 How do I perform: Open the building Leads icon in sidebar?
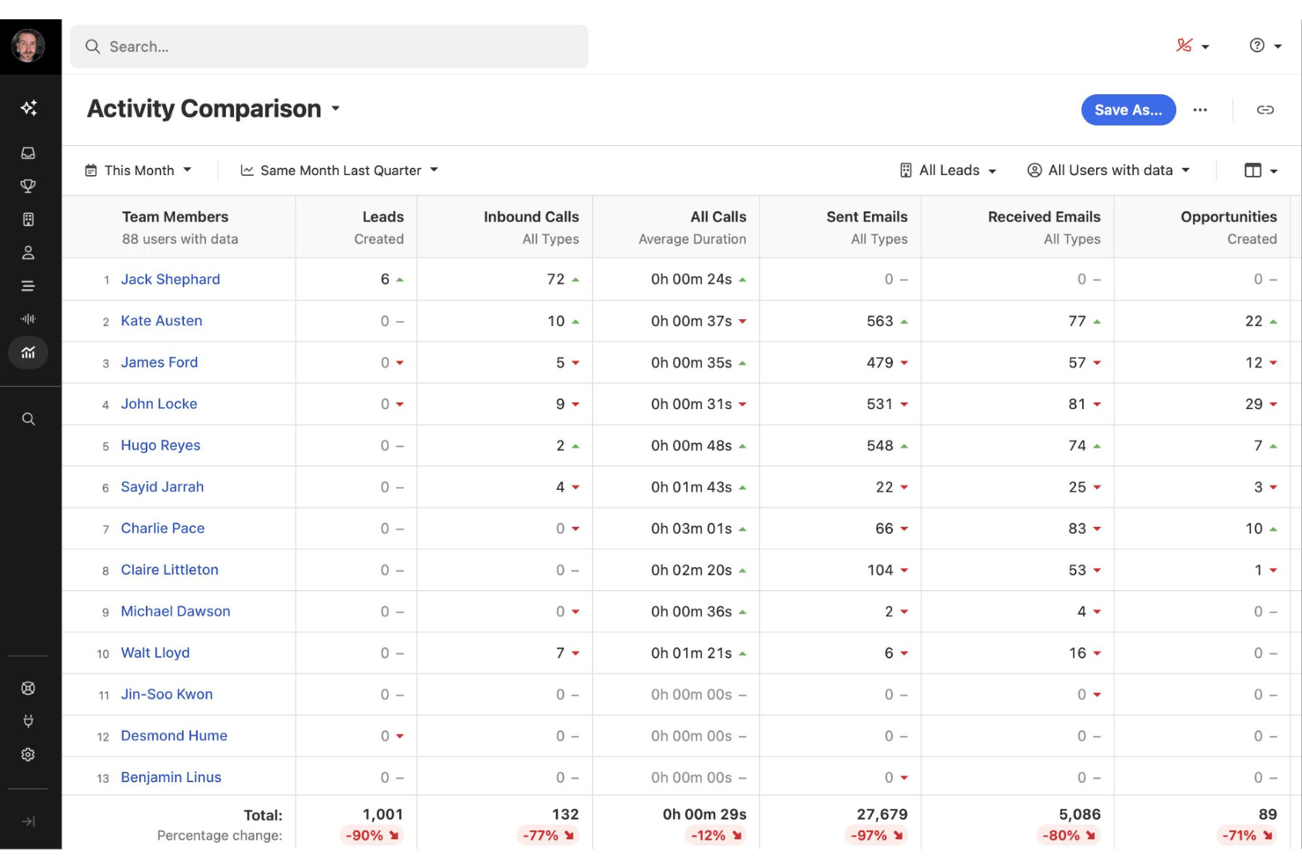coord(28,219)
